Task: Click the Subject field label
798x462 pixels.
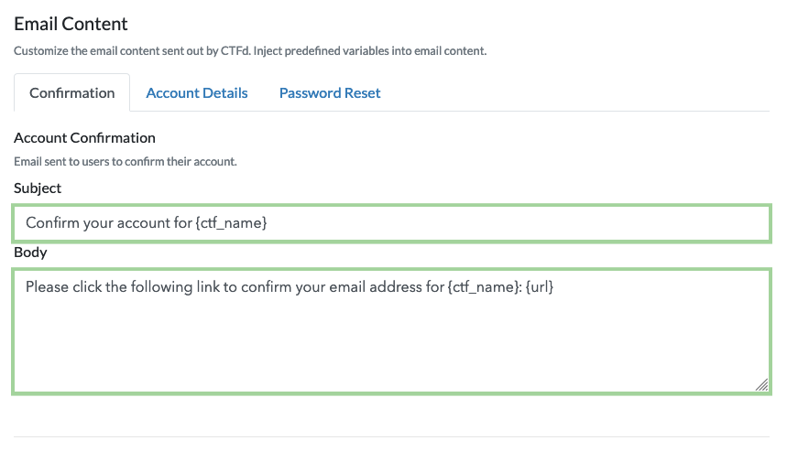Action: pyautogui.click(x=38, y=188)
